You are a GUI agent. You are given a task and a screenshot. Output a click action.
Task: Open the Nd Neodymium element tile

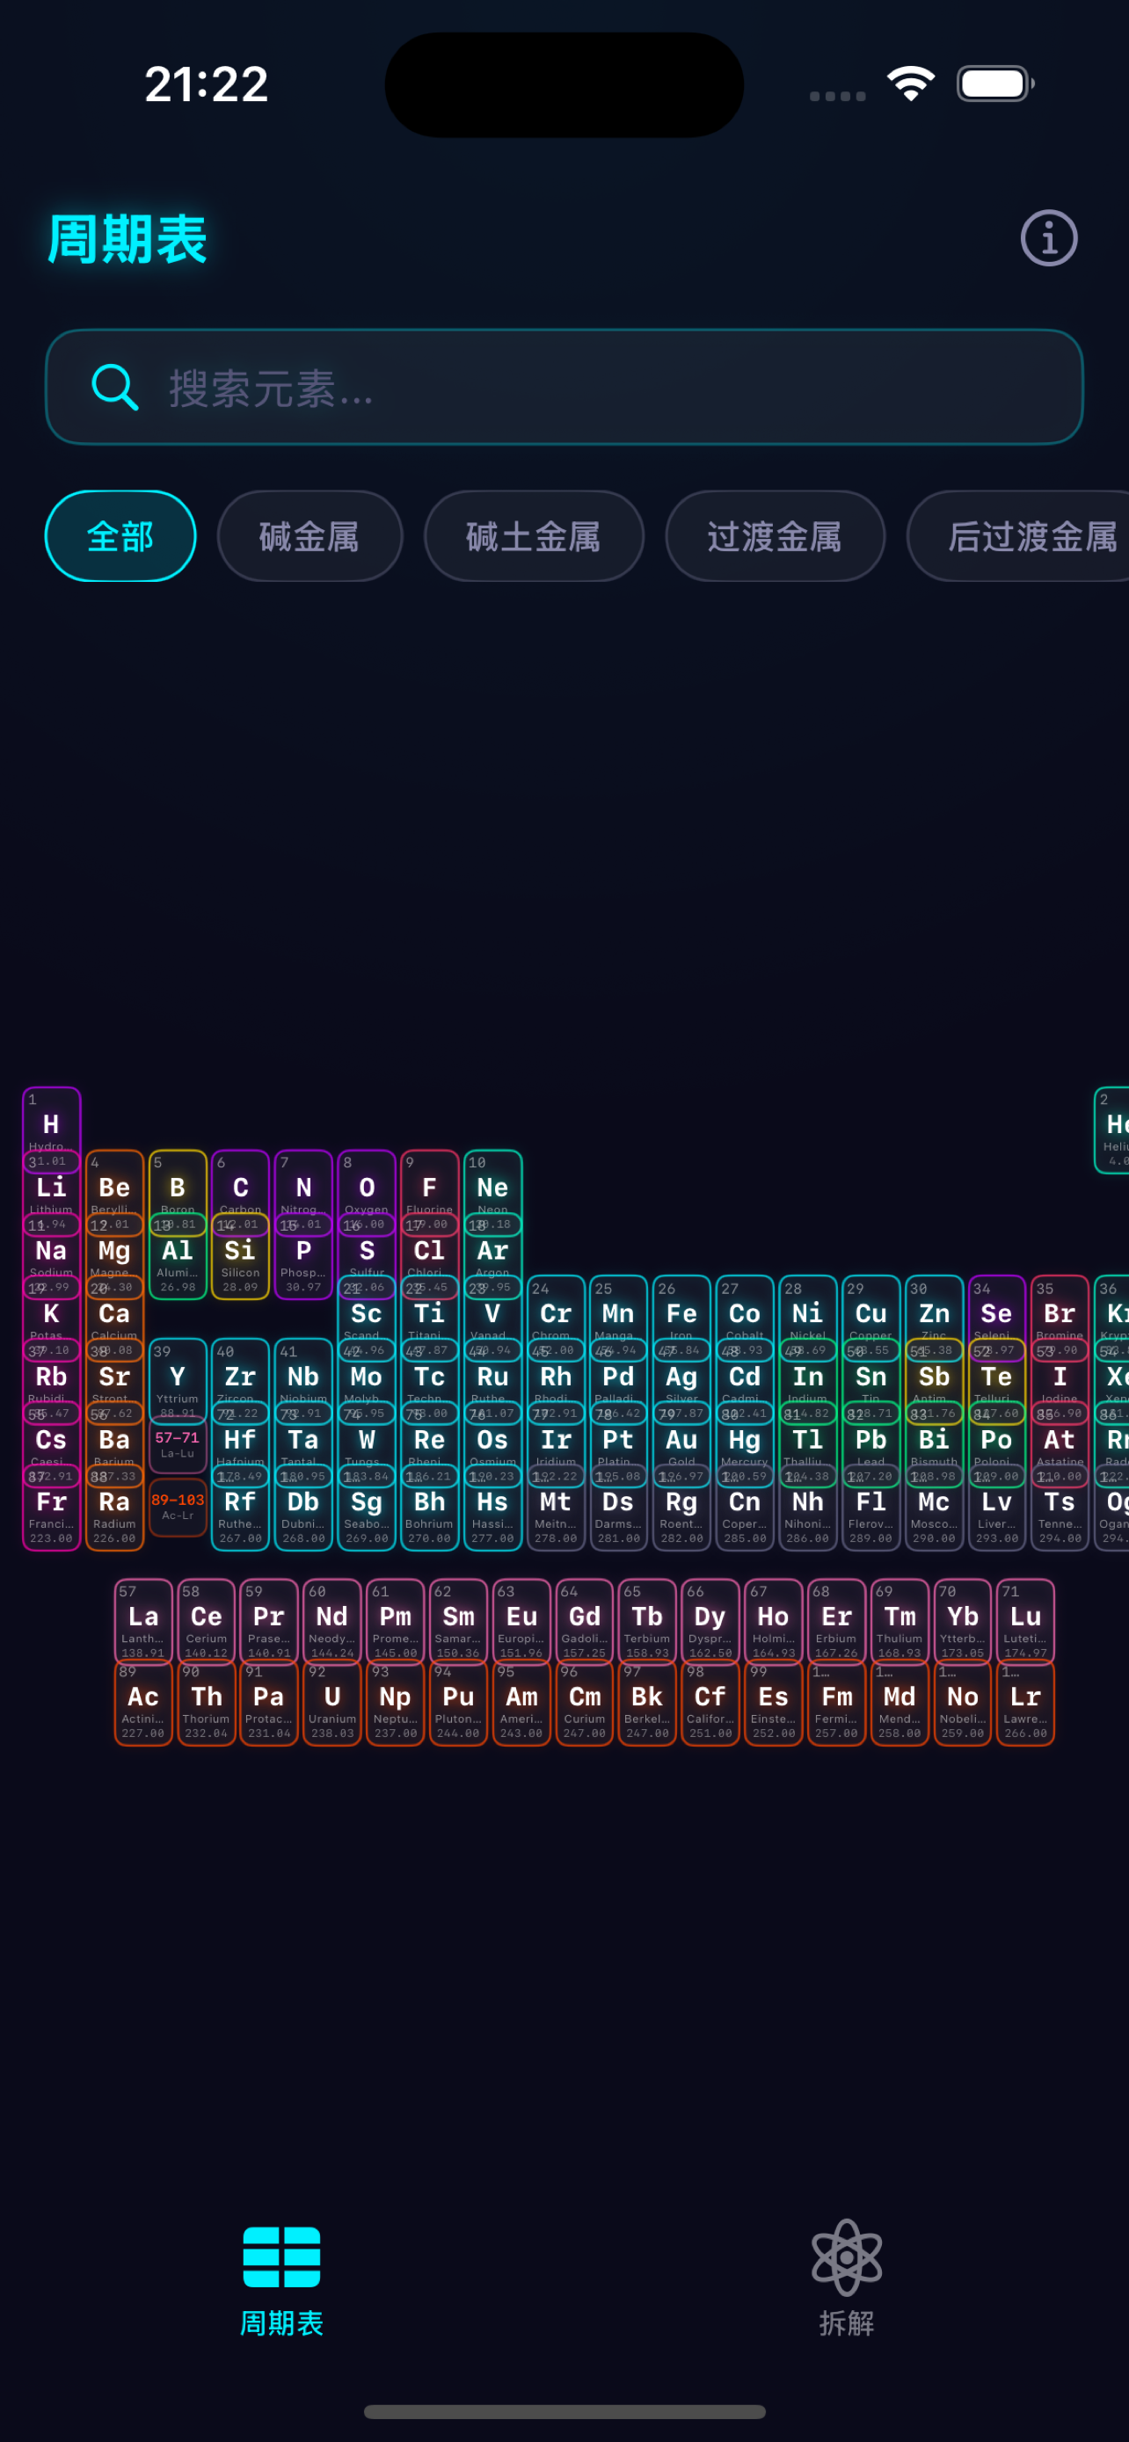coord(332,1621)
